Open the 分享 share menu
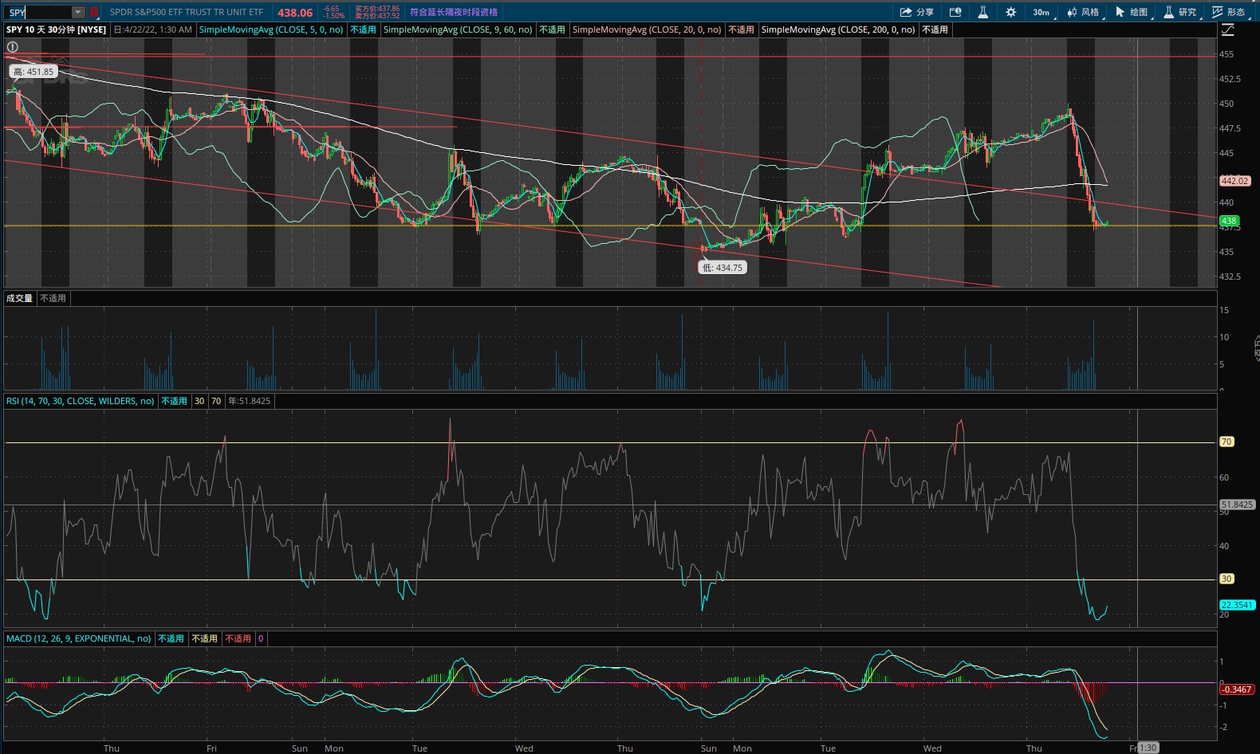The image size is (1260, 754). 917,12
